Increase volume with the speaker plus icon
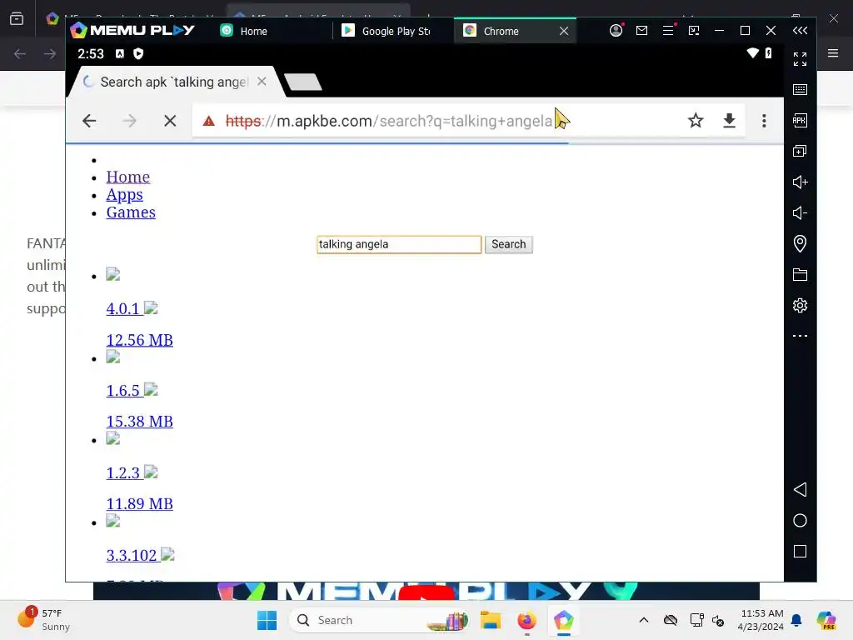This screenshot has width=853, height=640. 800,182
